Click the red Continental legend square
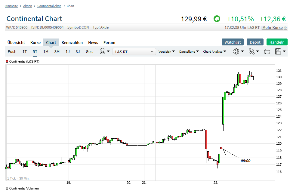 click(x=7, y=61)
